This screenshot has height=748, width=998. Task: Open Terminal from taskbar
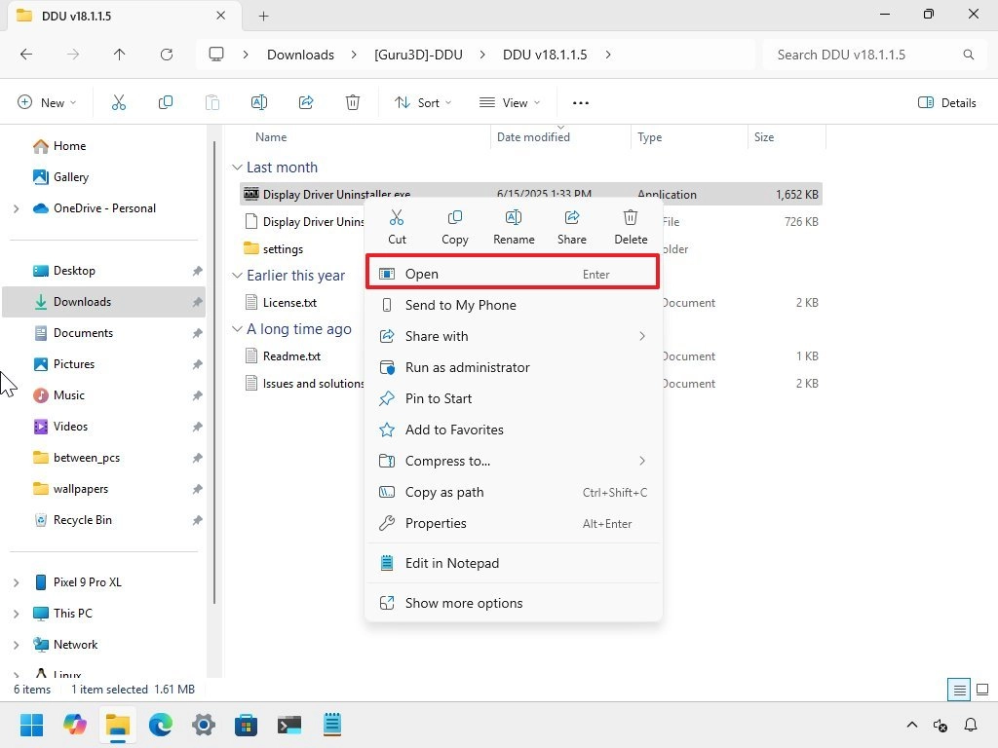289,725
